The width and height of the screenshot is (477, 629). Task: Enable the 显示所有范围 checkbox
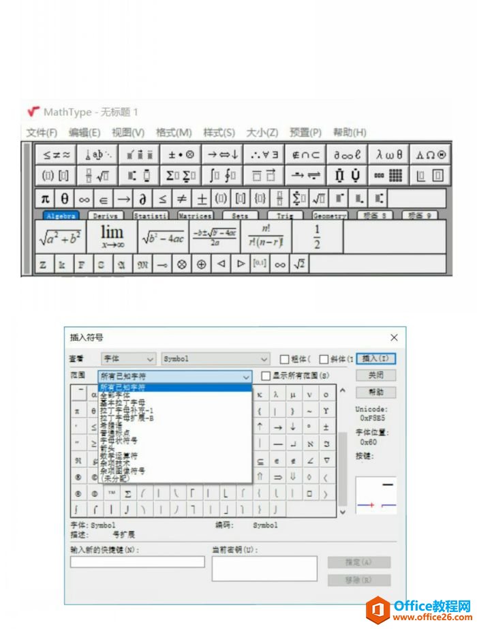tap(266, 376)
